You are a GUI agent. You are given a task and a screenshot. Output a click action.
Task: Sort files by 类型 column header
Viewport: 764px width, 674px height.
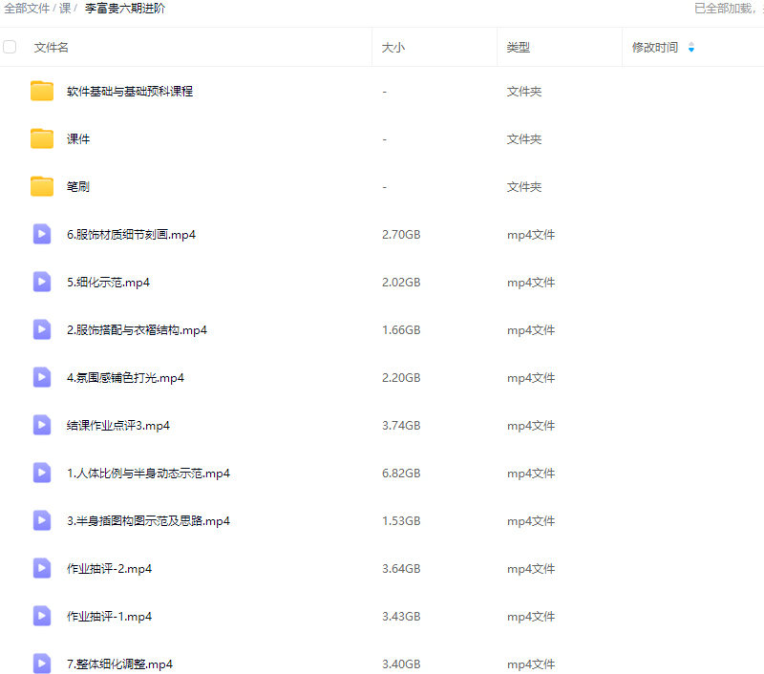[518, 48]
